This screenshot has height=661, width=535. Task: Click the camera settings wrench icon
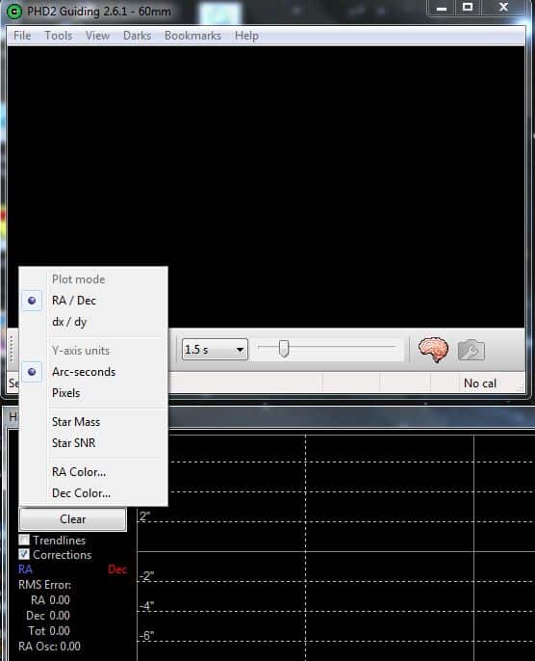pos(471,350)
